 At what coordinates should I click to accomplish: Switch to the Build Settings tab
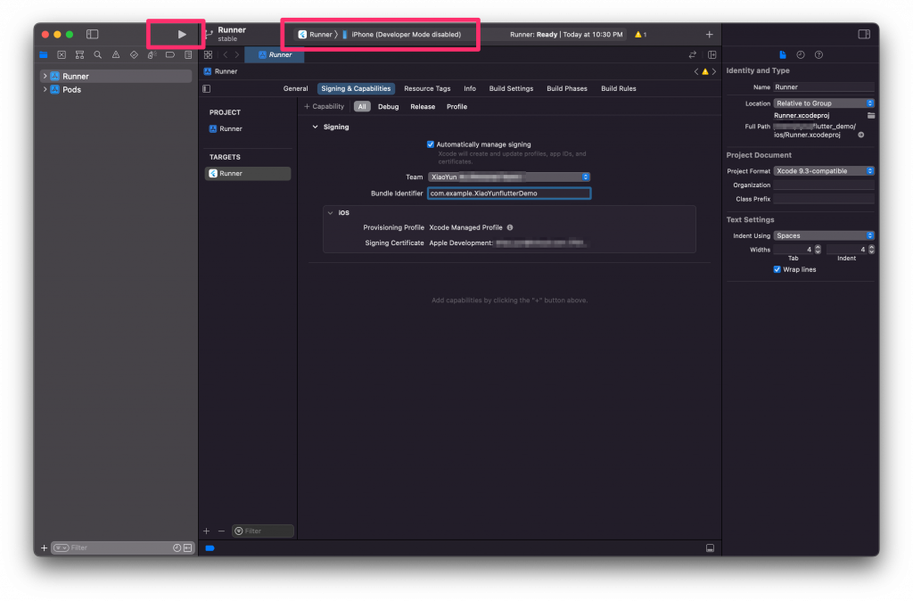[511, 88]
